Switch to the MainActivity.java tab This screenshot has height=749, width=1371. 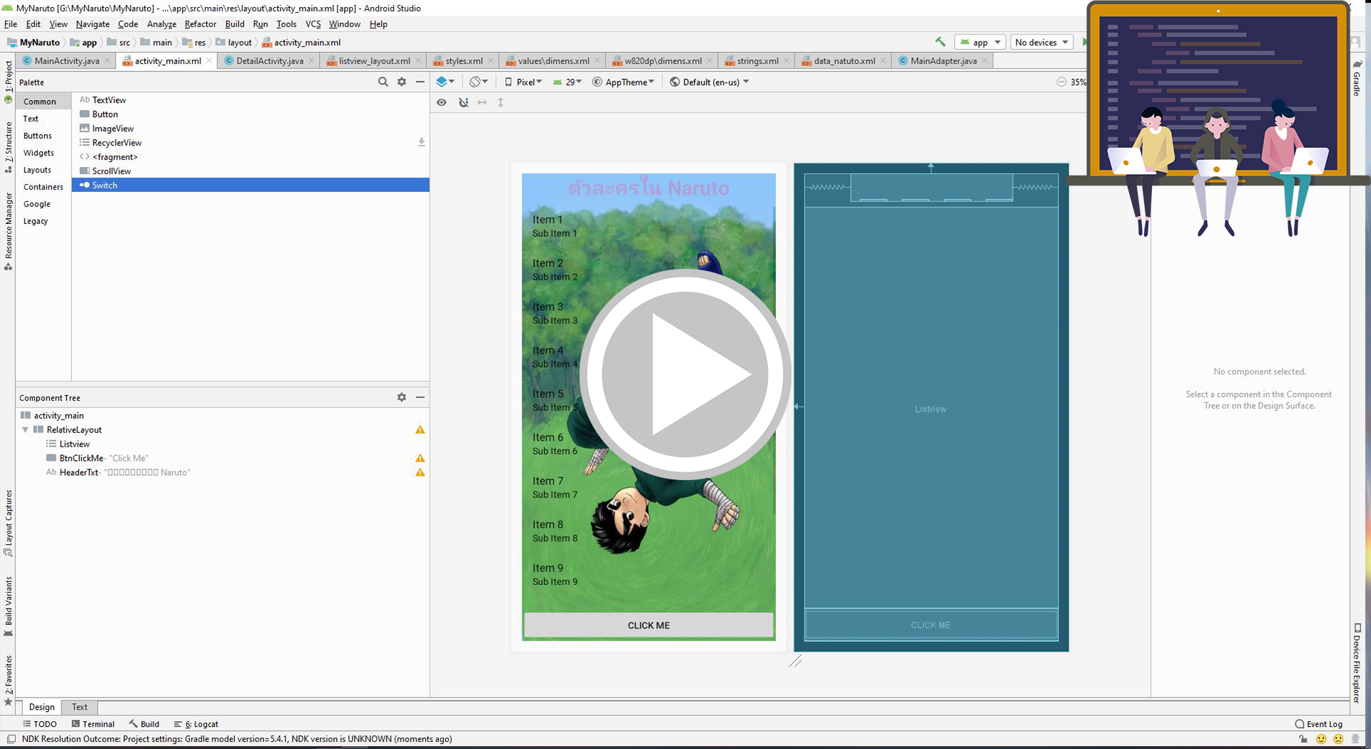pyautogui.click(x=66, y=61)
